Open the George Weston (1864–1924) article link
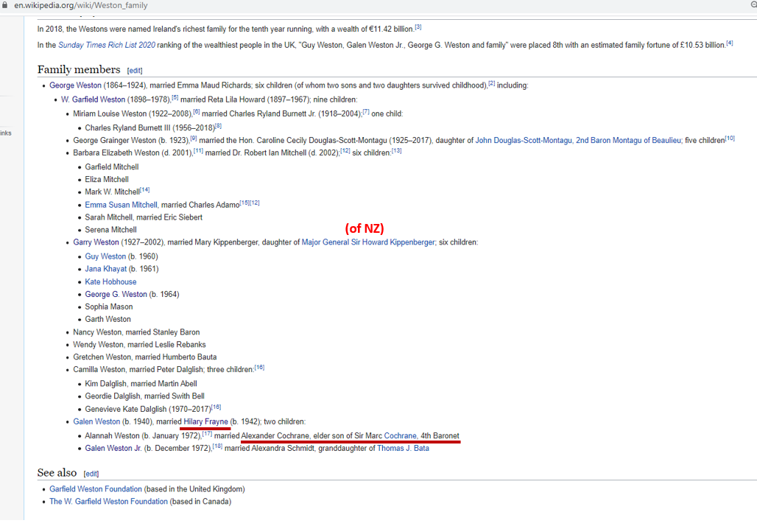Screen dimensions: 757x526 coord(75,85)
